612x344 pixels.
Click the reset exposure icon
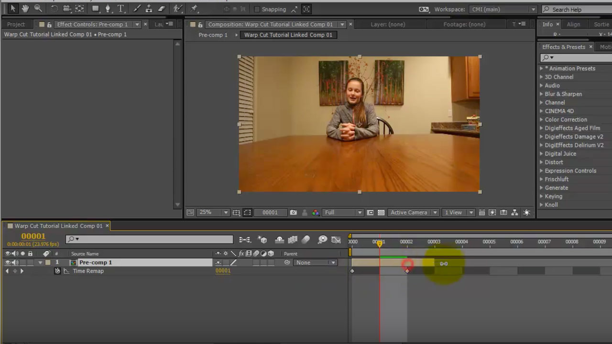point(526,213)
